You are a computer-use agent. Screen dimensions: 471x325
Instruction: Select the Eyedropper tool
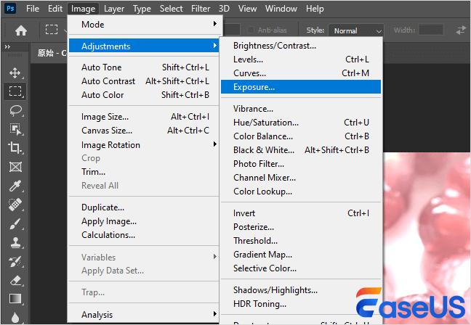point(15,186)
